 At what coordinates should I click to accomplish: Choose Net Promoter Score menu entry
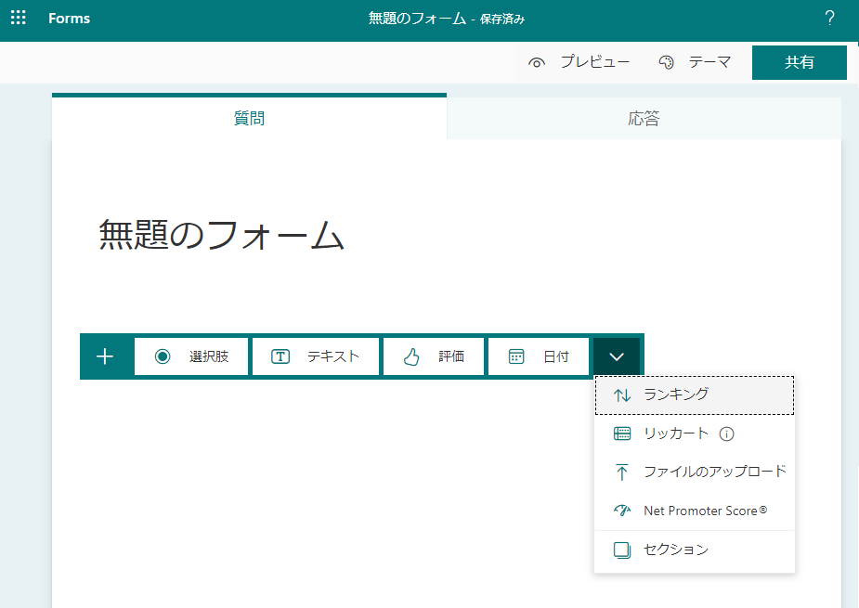click(694, 511)
